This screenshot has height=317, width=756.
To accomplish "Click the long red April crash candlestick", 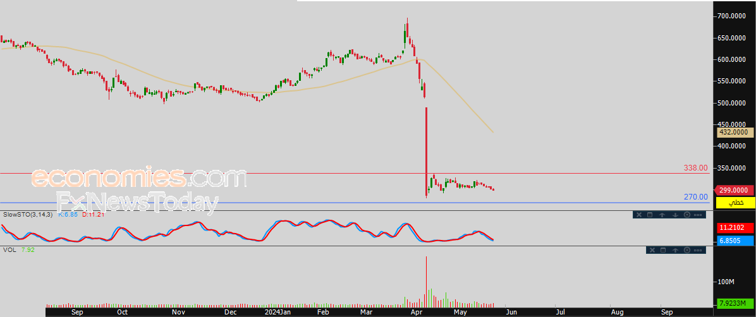I will [426, 152].
